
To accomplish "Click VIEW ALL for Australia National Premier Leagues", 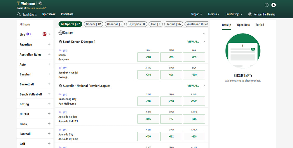I will coord(193,86).
